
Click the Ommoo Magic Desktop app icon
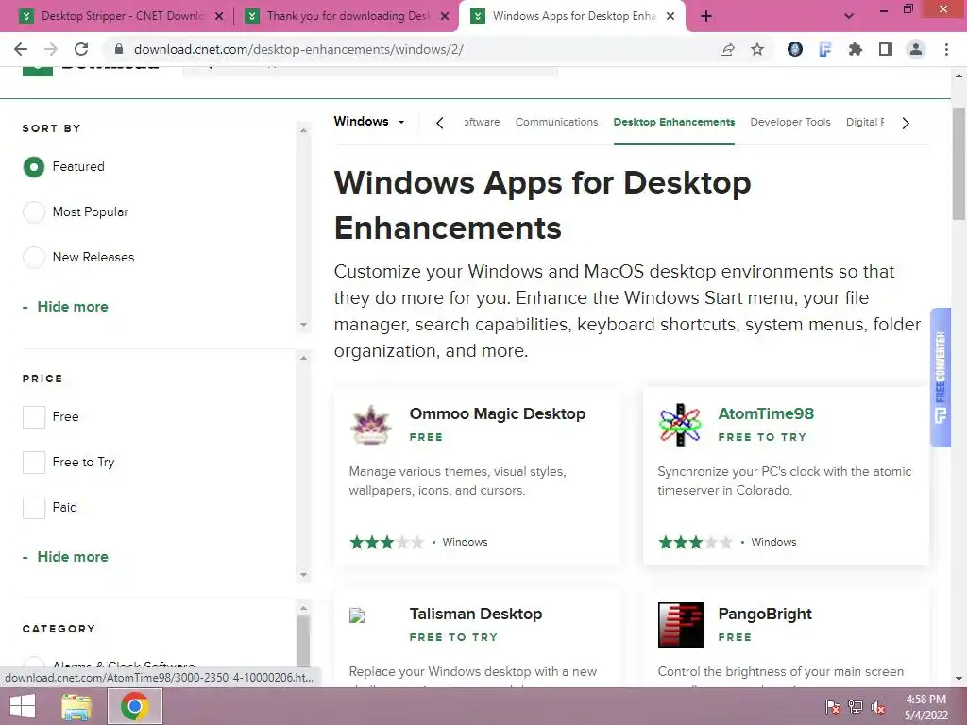click(370, 425)
